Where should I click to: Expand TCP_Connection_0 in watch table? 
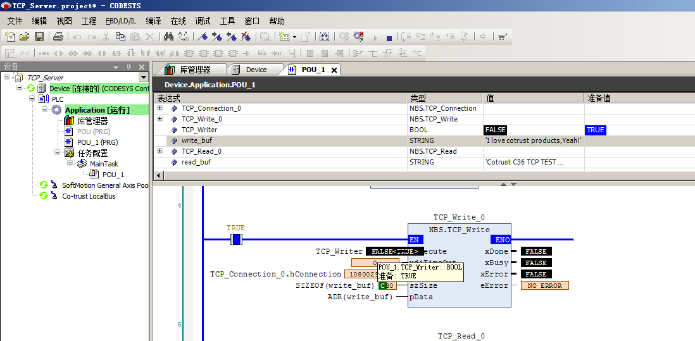(160, 108)
